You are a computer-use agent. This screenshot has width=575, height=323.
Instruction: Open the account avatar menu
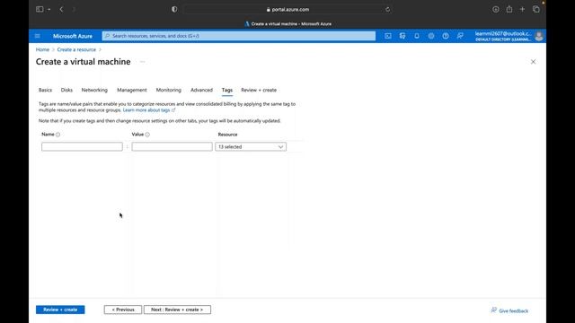(539, 36)
